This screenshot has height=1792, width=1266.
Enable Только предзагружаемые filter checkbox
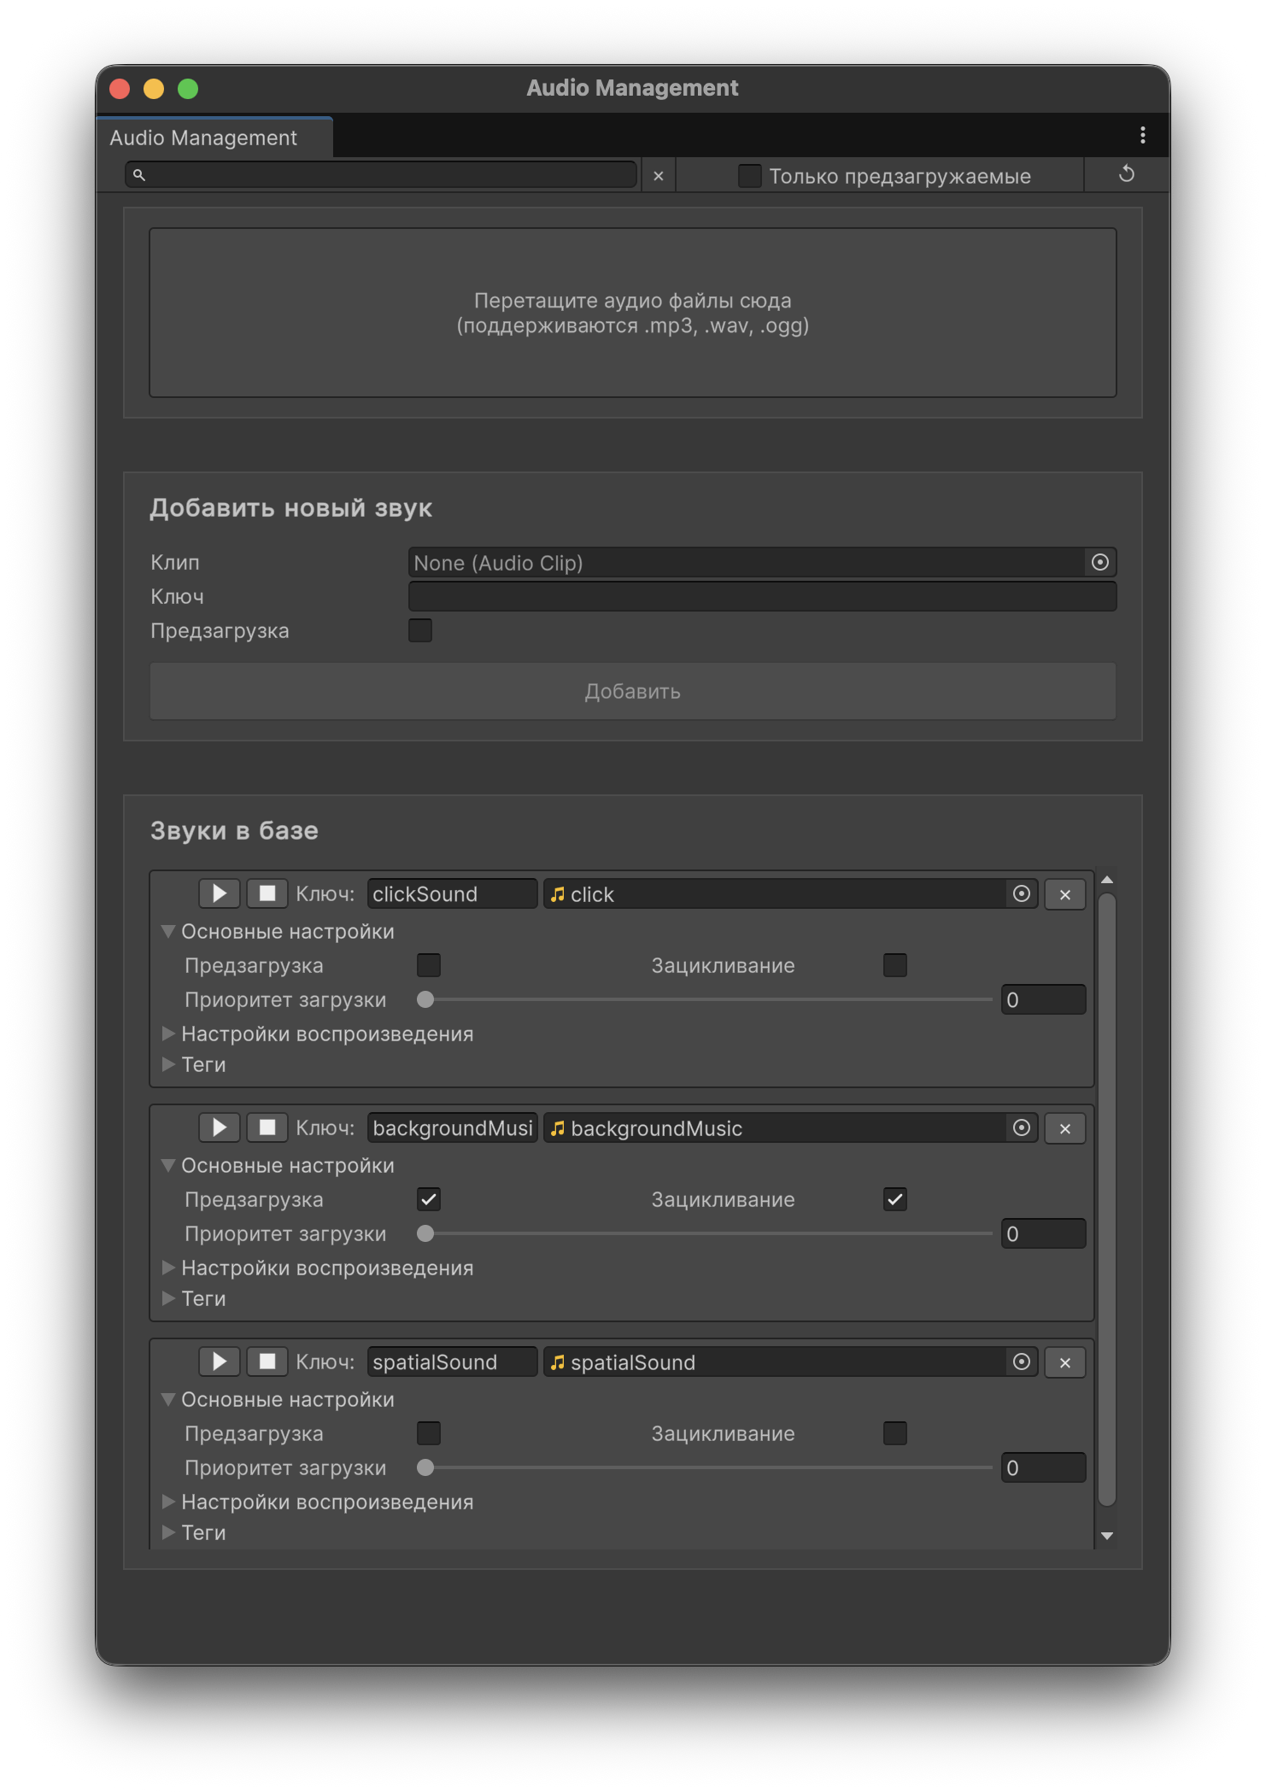click(749, 176)
